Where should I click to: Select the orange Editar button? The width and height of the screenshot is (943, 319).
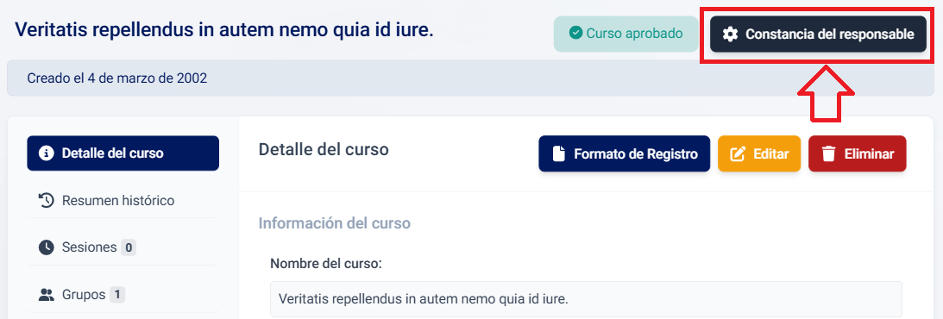click(759, 153)
